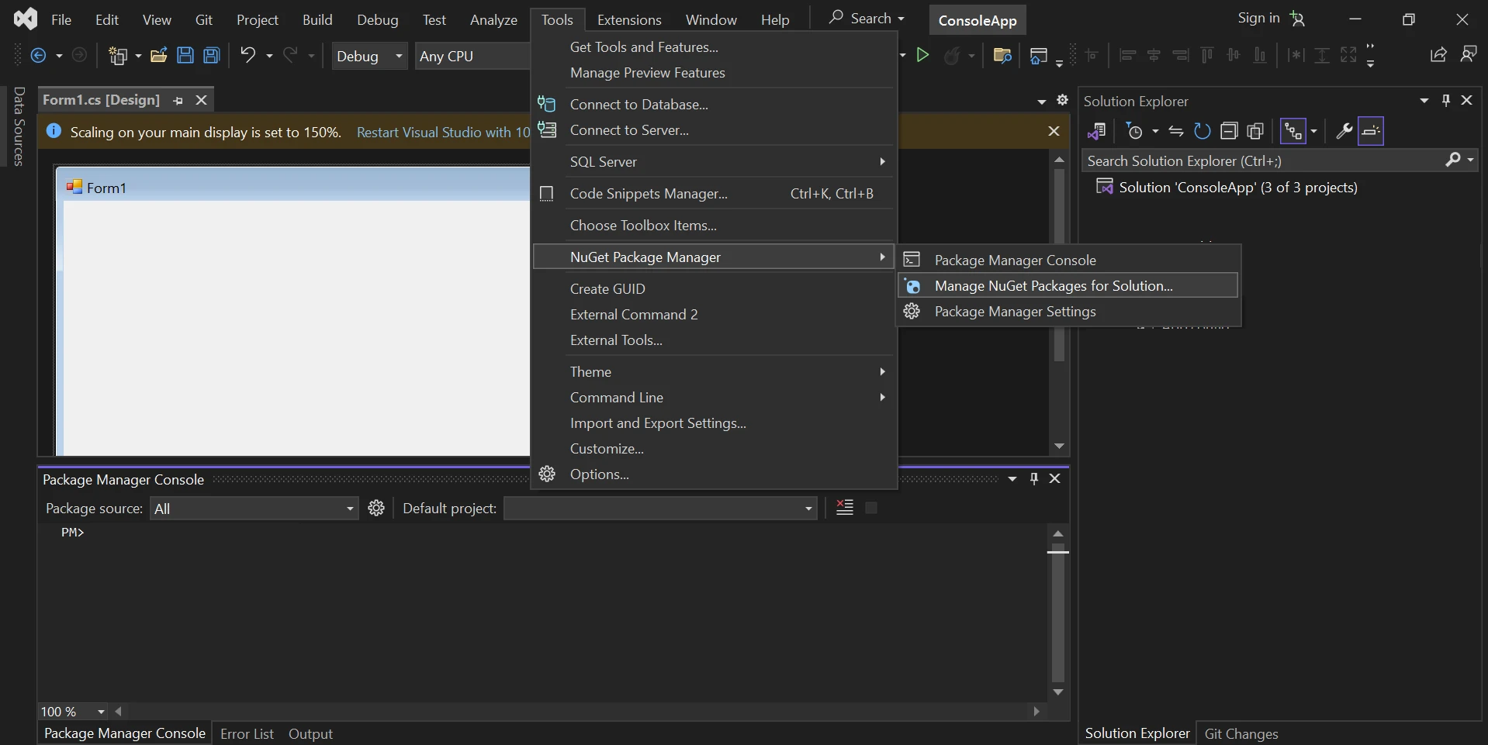Image resolution: width=1488 pixels, height=745 pixels.
Task: Switch to the Error List tab
Action: (x=247, y=733)
